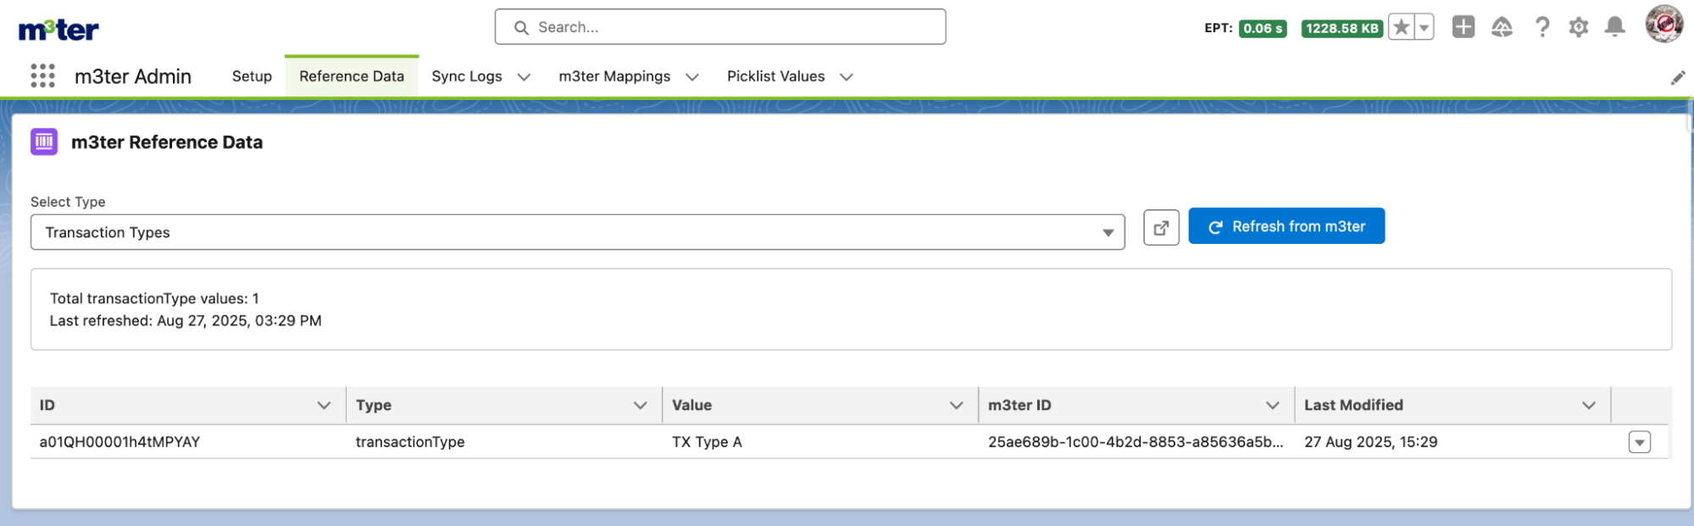The width and height of the screenshot is (1694, 526).
Task: Open the Trailhead guidance icon
Action: point(1502,28)
